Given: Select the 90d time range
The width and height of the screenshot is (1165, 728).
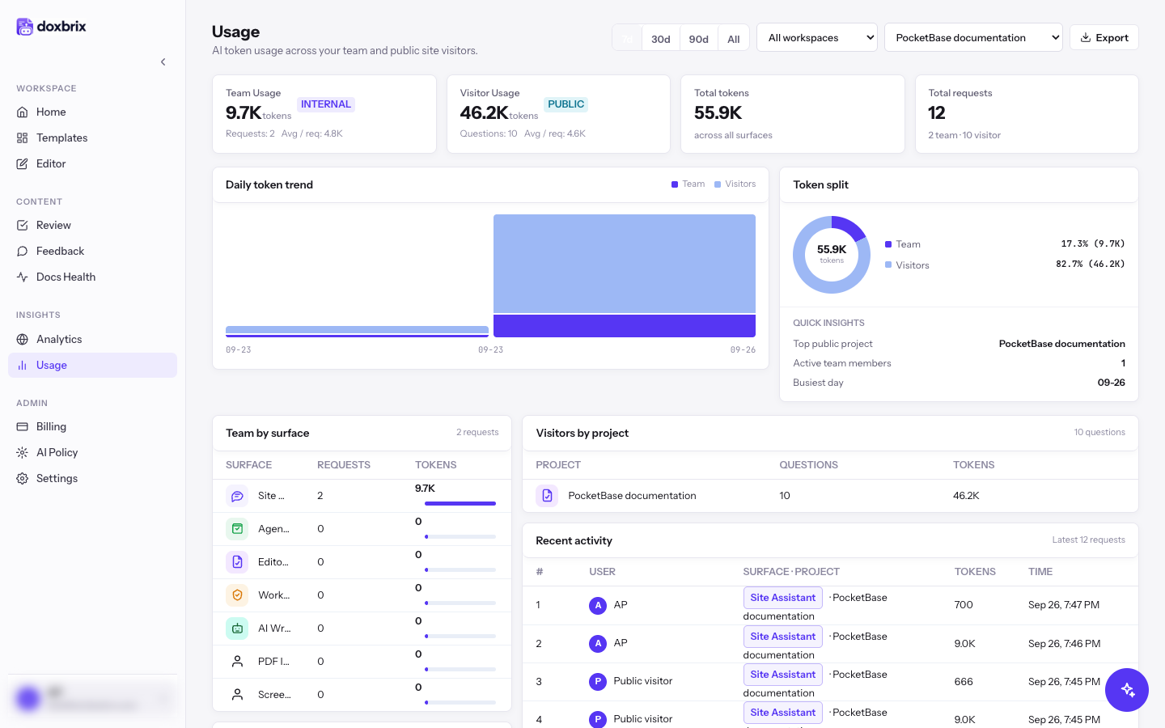Looking at the screenshot, I should click(698, 39).
